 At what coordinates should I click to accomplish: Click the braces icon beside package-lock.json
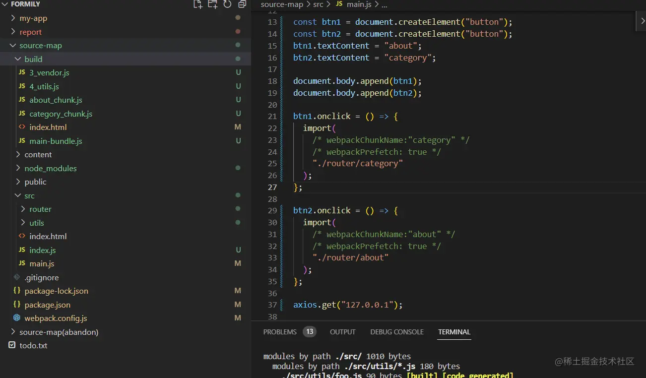(x=17, y=291)
